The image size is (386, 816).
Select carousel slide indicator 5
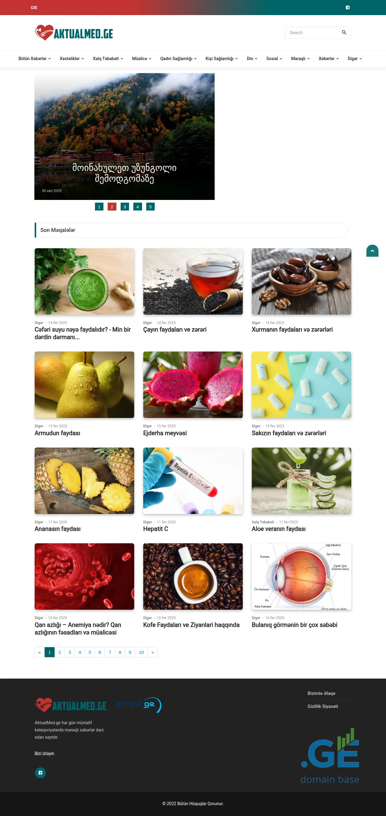tap(150, 207)
